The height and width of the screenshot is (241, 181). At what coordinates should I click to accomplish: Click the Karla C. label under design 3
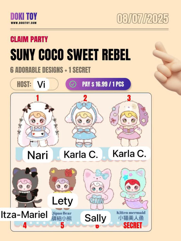129,154
